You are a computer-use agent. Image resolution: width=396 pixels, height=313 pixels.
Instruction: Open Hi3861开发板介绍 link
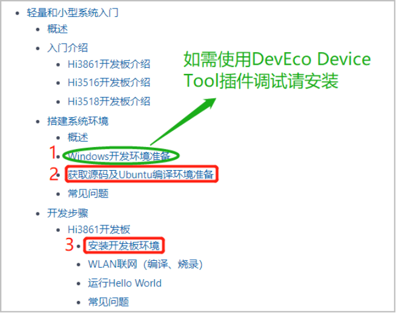pos(109,64)
